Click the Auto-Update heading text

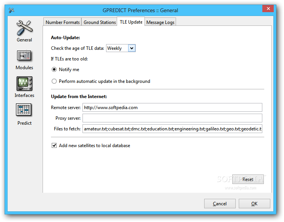[65, 38]
